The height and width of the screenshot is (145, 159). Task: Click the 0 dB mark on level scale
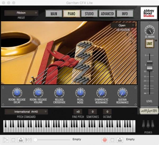pyautogui.click(x=145, y=55)
